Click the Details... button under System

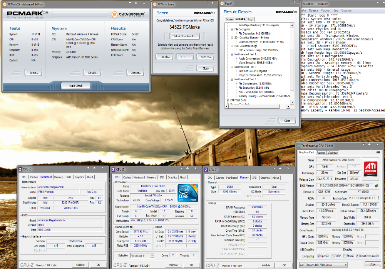(x=92, y=73)
